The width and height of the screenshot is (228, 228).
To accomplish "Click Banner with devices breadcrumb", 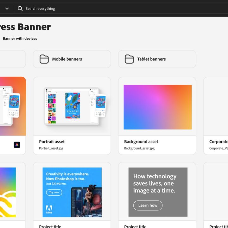I will 20,38.
